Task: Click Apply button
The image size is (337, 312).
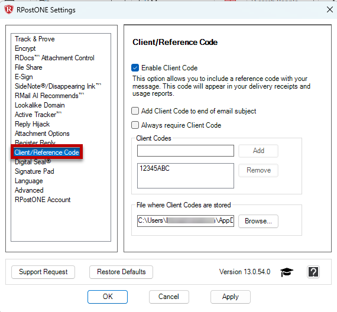Action: click(231, 297)
